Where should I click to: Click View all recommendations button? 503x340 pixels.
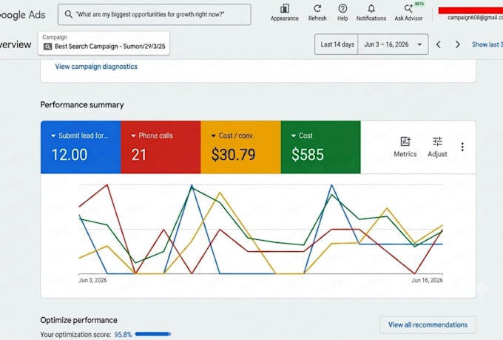point(428,325)
